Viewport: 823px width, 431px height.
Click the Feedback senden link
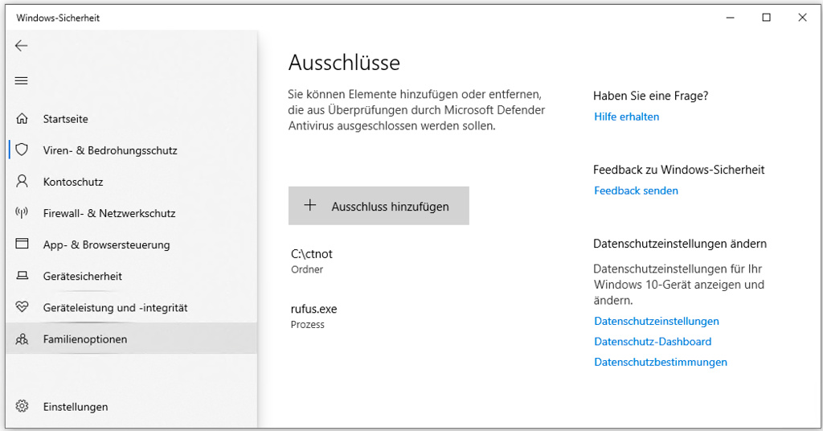click(636, 191)
